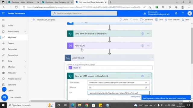Open Microsoft Edge from the taskbar

click(73, 105)
